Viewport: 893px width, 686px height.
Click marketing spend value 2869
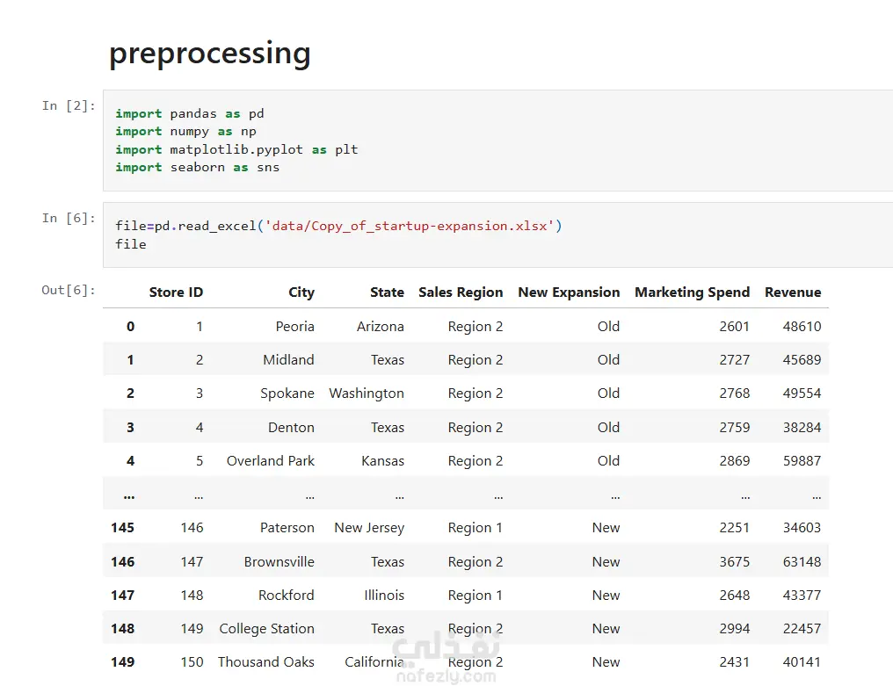(735, 460)
